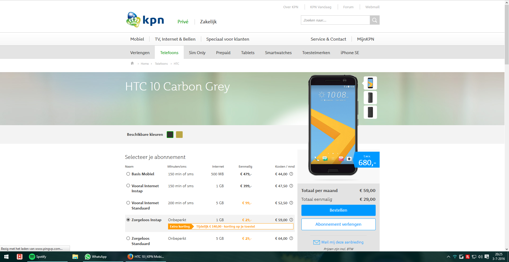This screenshot has height=262, width=509.
Task: Switch to the Smartwatches tab
Action: [x=278, y=53]
